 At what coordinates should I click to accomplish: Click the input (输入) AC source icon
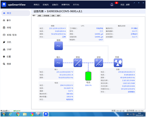[58, 63]
